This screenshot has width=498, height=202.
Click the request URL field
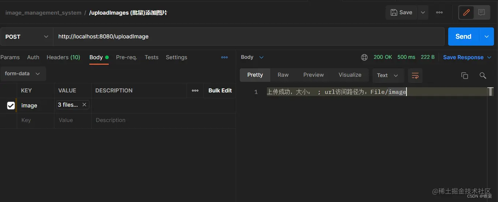[x=249, y=37]
